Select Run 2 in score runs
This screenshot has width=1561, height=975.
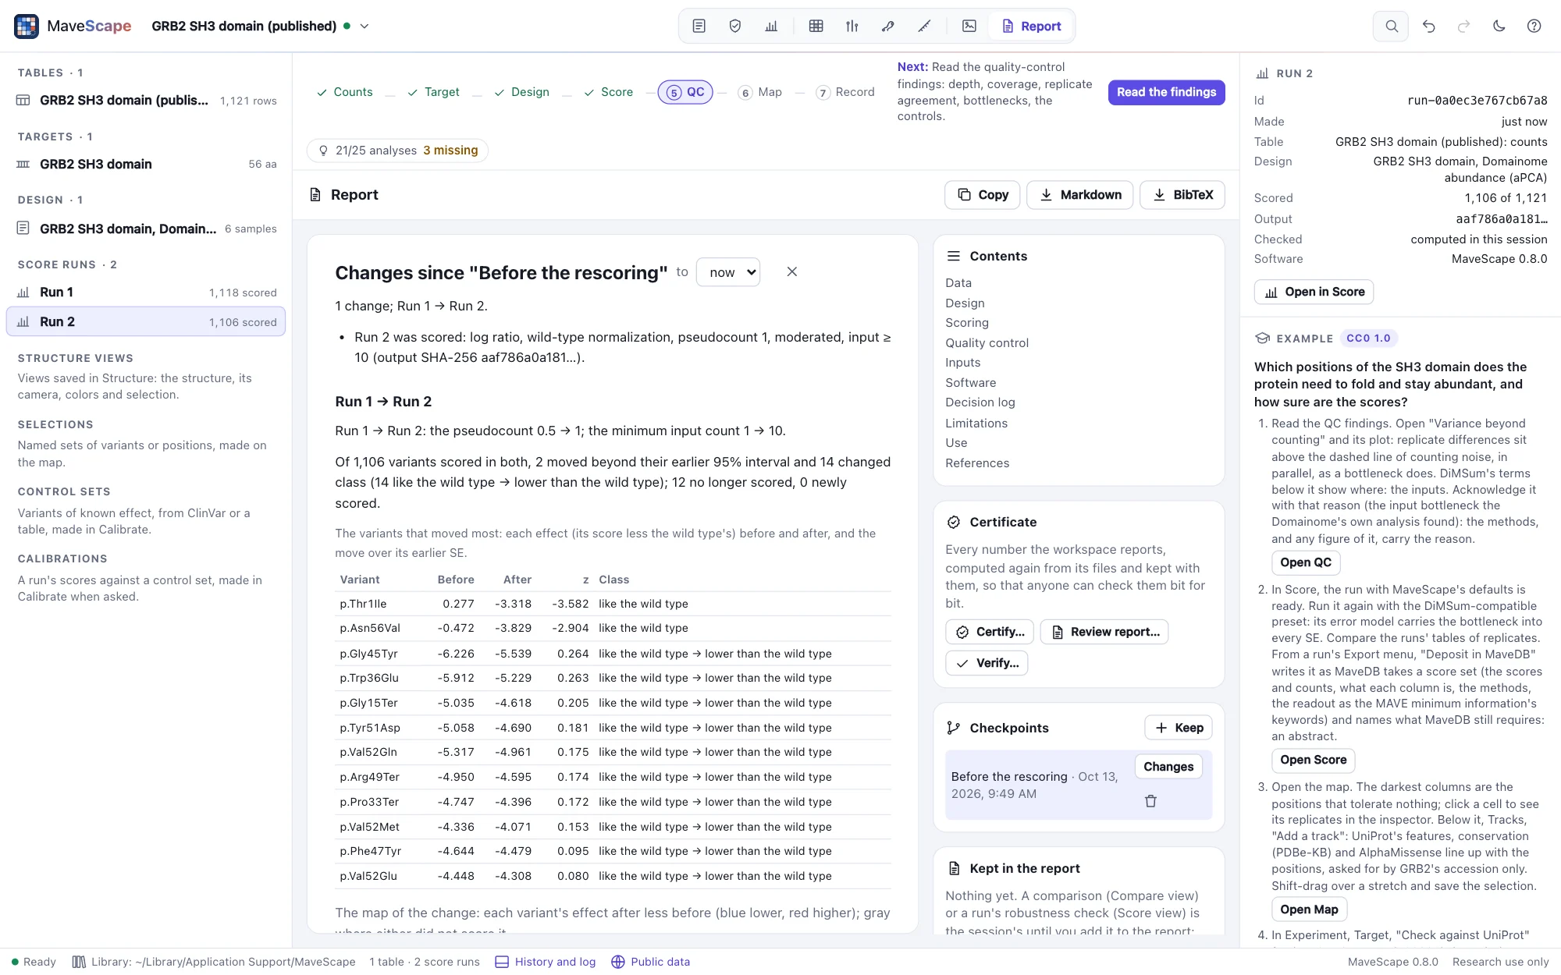tap(146, 321)
